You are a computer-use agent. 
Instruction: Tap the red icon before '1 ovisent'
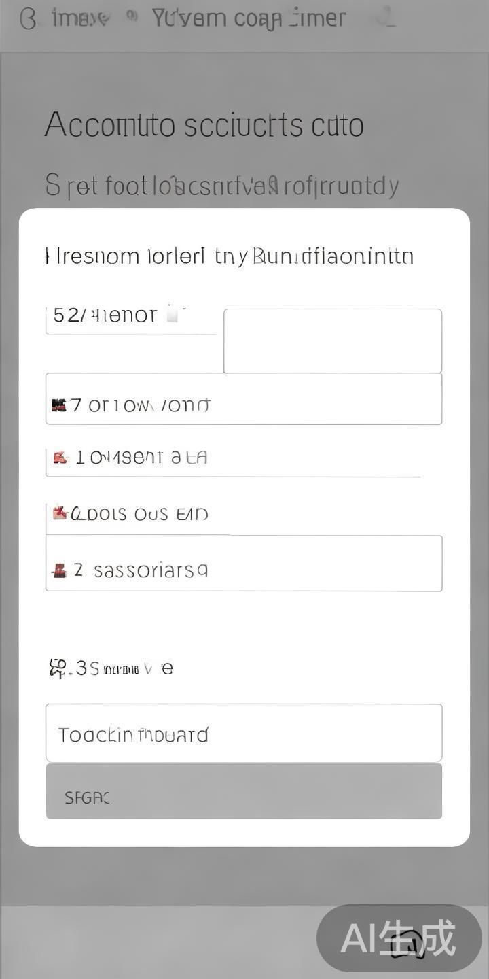60,458
